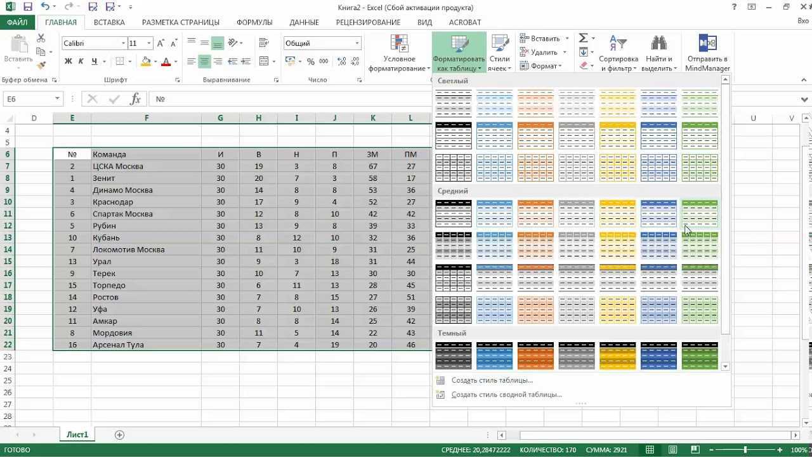Viewport: 812px width, 457px height.
Task: Click the Вставить cells button
Action: coord(540,38)
